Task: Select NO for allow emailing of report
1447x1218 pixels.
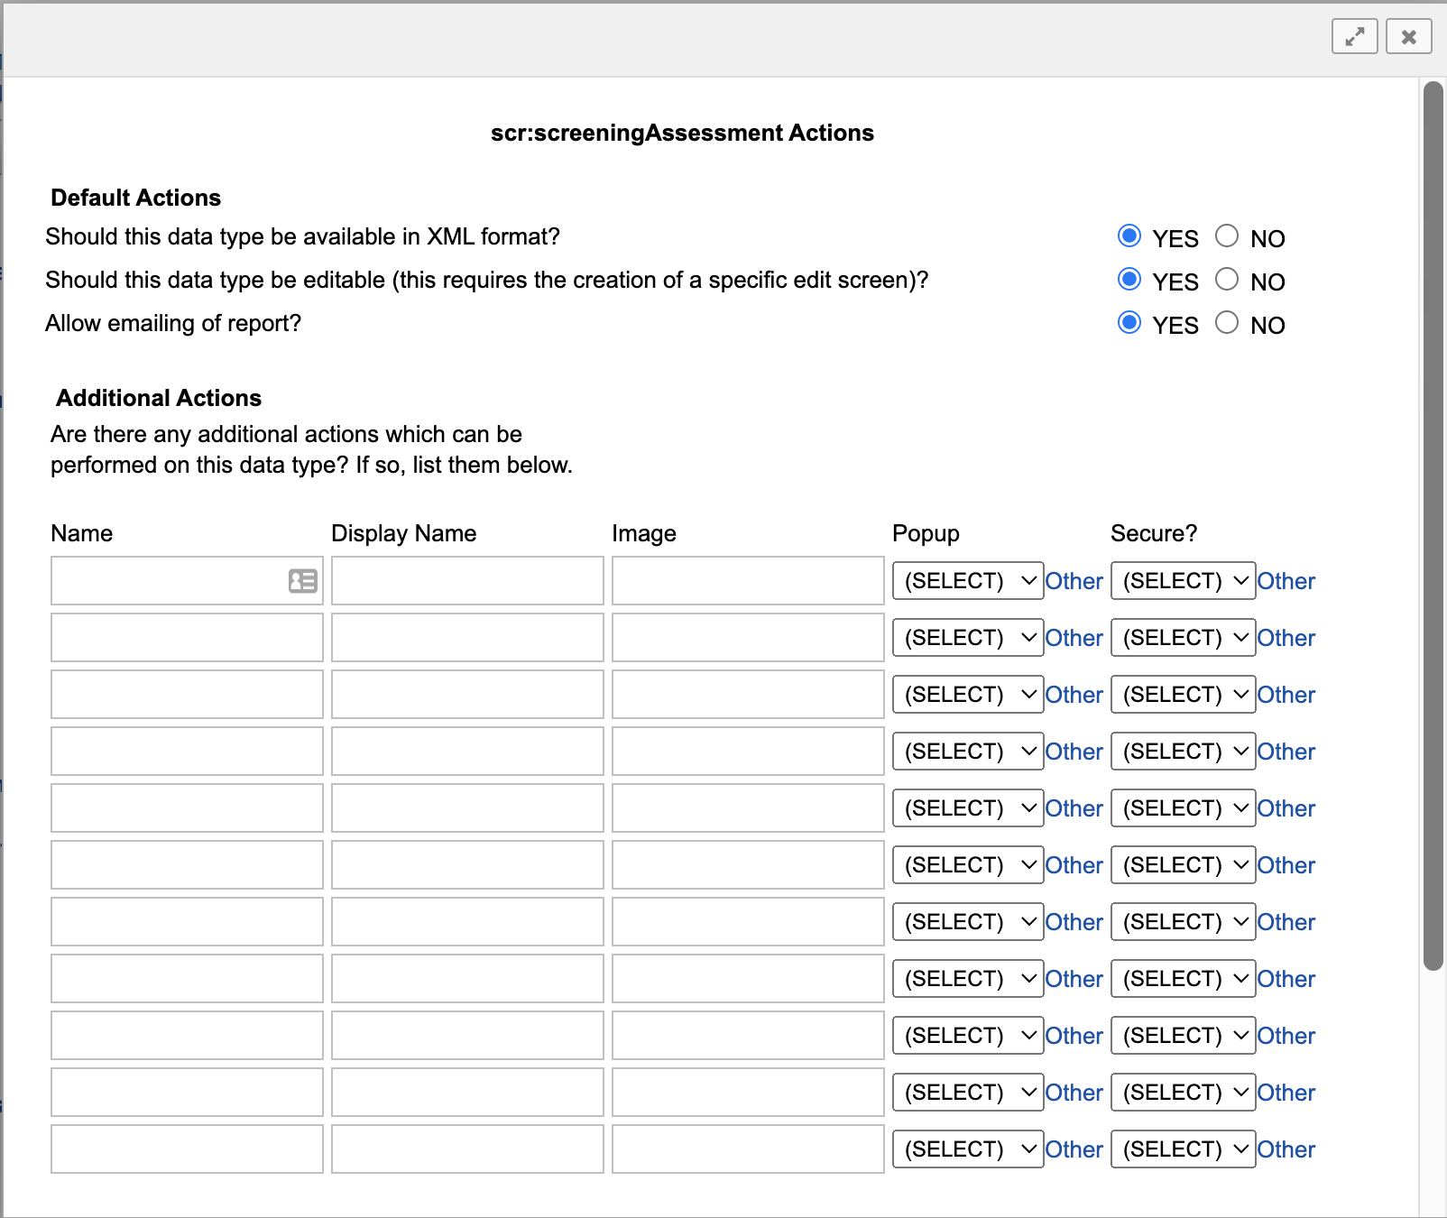Action: coord(1226,323)
